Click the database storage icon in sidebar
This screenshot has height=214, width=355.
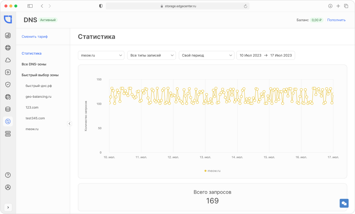coord(8,109)
